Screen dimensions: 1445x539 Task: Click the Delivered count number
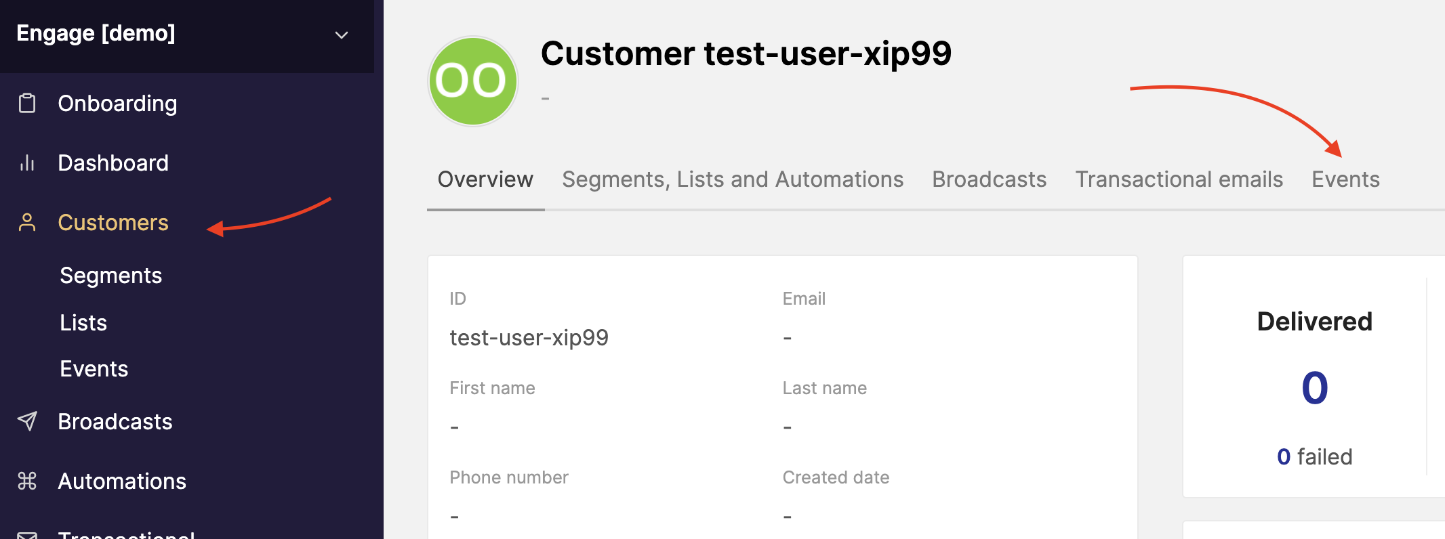coord(1315,388)
